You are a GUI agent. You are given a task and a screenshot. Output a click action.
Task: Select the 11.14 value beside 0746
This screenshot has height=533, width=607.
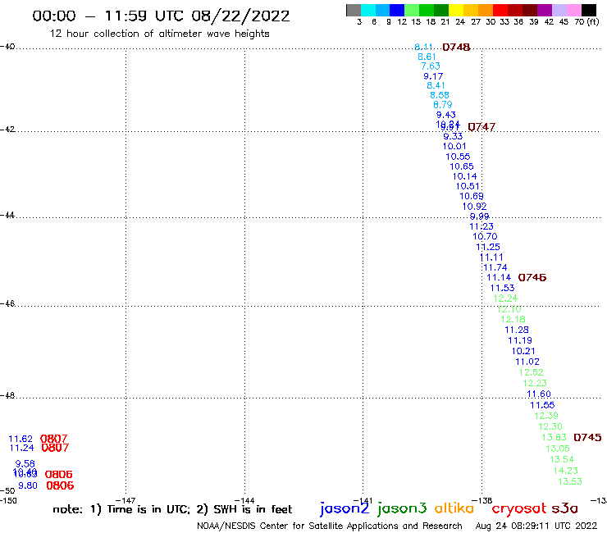[x=499, y=277]
